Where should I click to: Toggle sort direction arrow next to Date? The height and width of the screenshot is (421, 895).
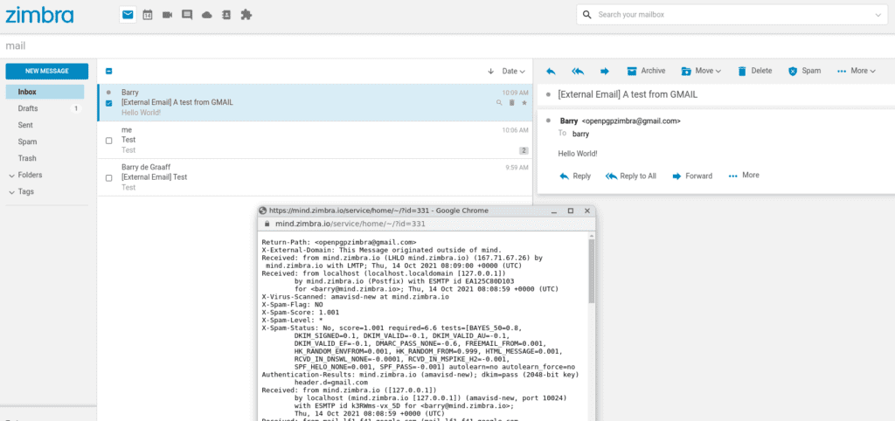point(490,72)
